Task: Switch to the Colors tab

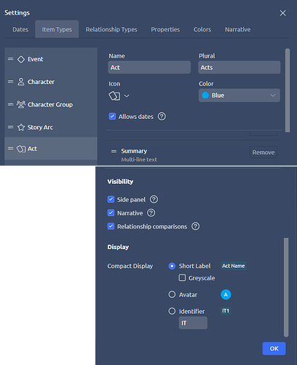Action: 202,29
